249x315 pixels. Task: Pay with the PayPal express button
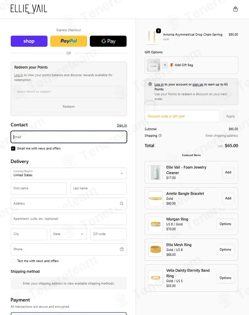[x=69, y=41]
